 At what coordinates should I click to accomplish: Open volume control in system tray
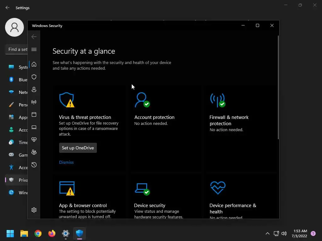[x=284, y=233]
